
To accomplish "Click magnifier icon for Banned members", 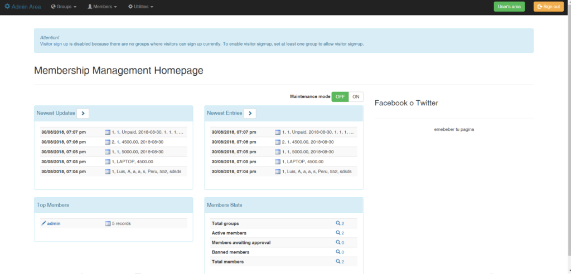I will point(338,252).
